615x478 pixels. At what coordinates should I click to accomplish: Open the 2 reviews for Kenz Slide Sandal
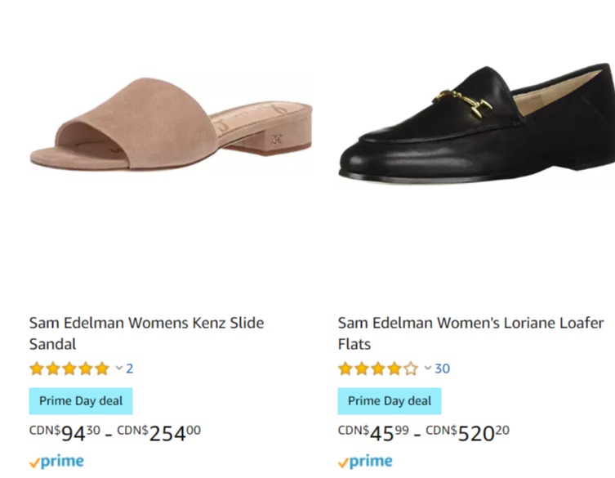130,369
